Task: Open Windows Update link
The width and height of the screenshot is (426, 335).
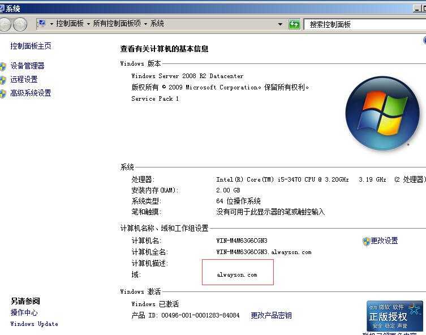Action: (35, 324)
